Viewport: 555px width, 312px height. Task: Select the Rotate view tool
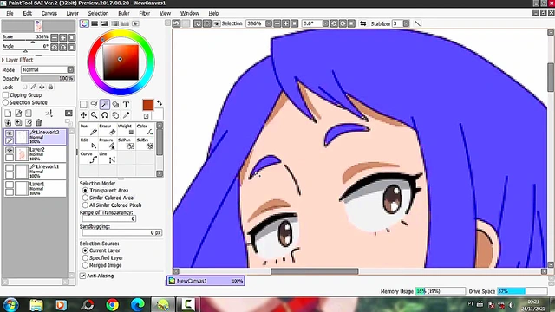104,115
